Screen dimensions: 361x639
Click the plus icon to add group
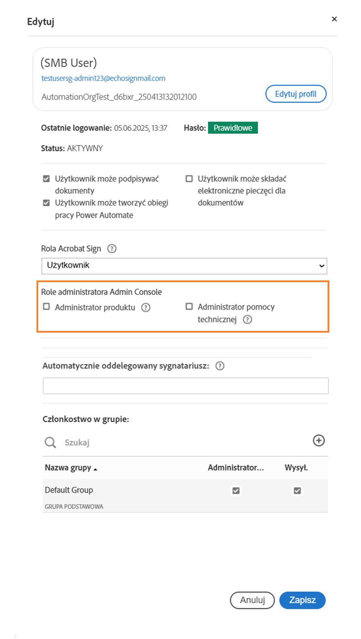319,440
